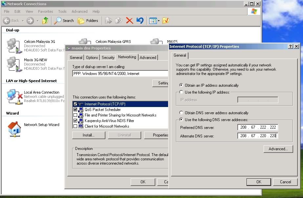Screen dimensions: 303x198
Task: Click the blue Undo arrow icon
Action: coord(140,21)
